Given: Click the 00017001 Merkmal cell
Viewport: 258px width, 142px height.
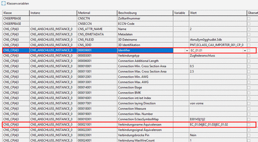Looking at the screenshot, I should (97, 103).
